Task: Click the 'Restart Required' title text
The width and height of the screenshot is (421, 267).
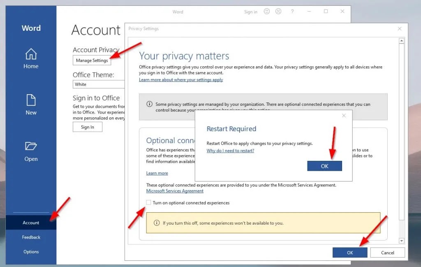Action: click(231, 129)
